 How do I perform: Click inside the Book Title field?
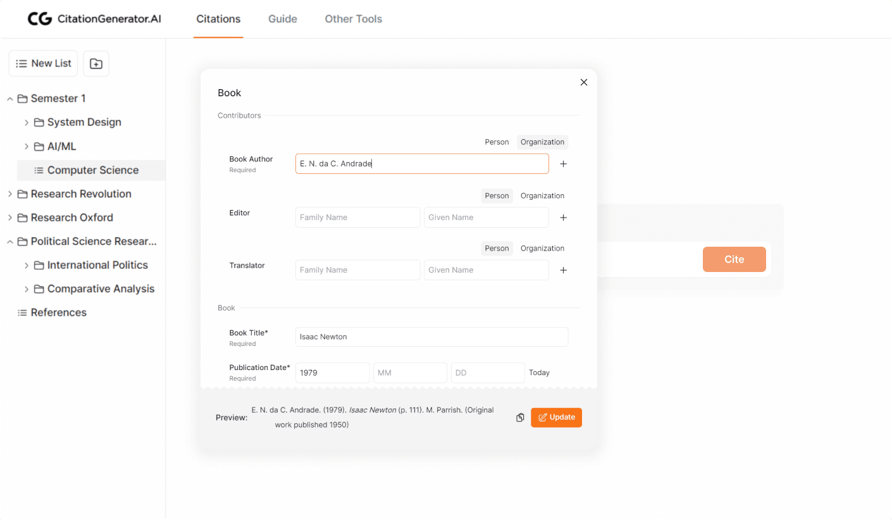[x=431, y=337]
